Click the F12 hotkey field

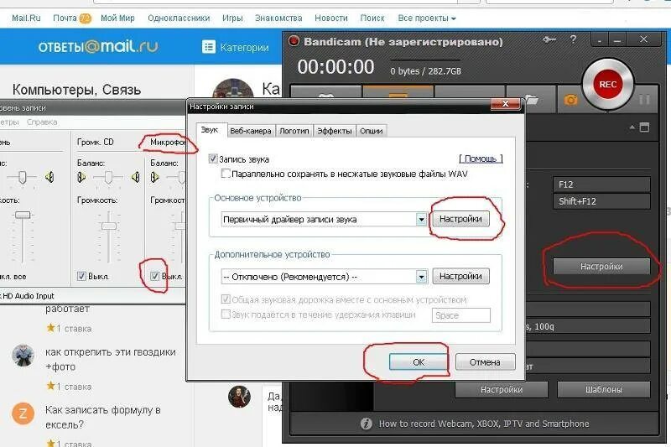[601, 185]
